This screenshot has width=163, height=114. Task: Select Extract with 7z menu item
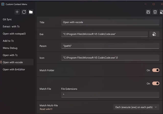click(17, 27)
